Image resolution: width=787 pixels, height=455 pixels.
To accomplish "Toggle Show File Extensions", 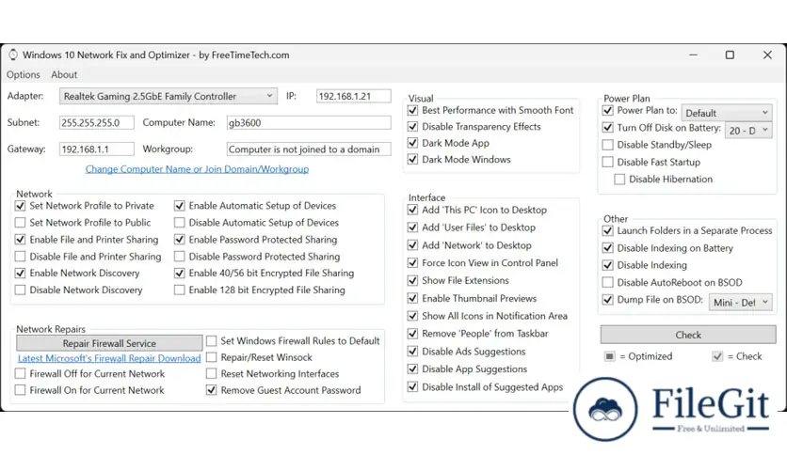I will click(412, 281).
